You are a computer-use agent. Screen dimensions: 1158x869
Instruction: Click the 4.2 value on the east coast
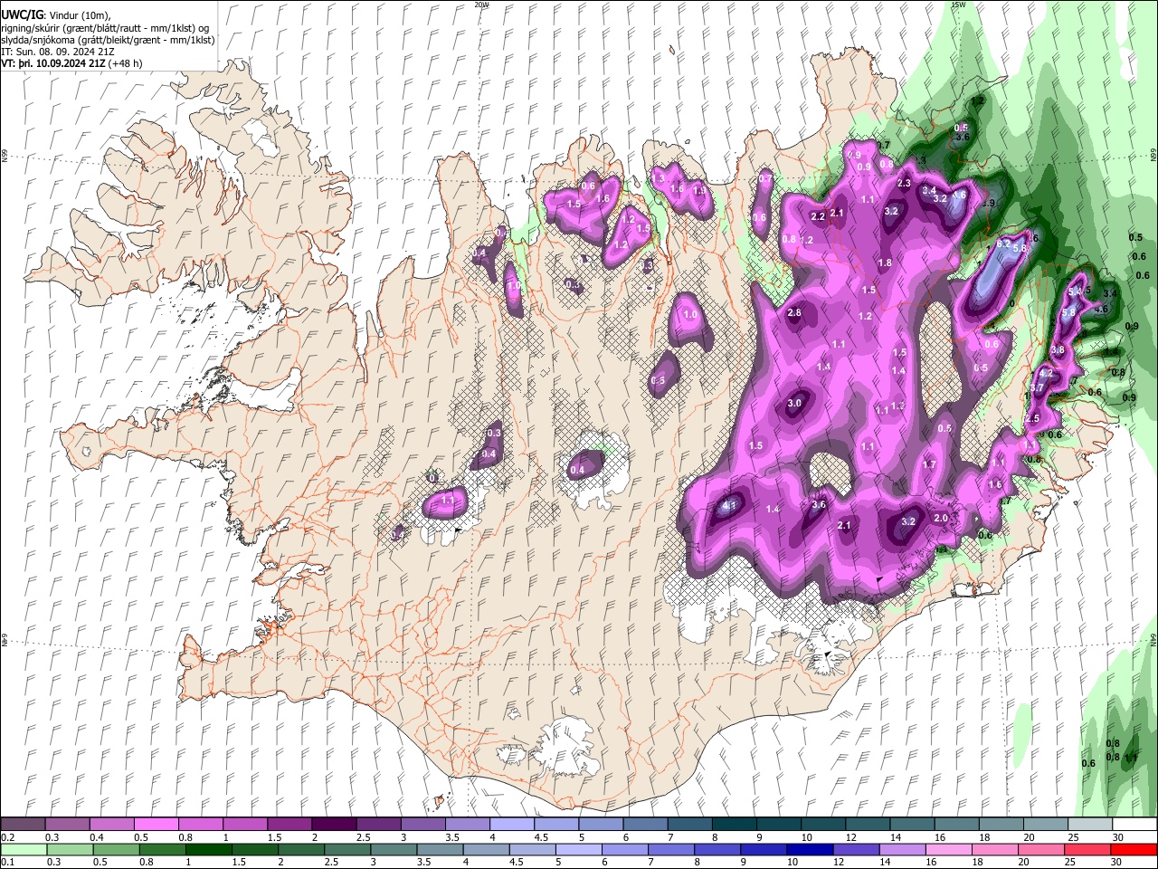1046,373
